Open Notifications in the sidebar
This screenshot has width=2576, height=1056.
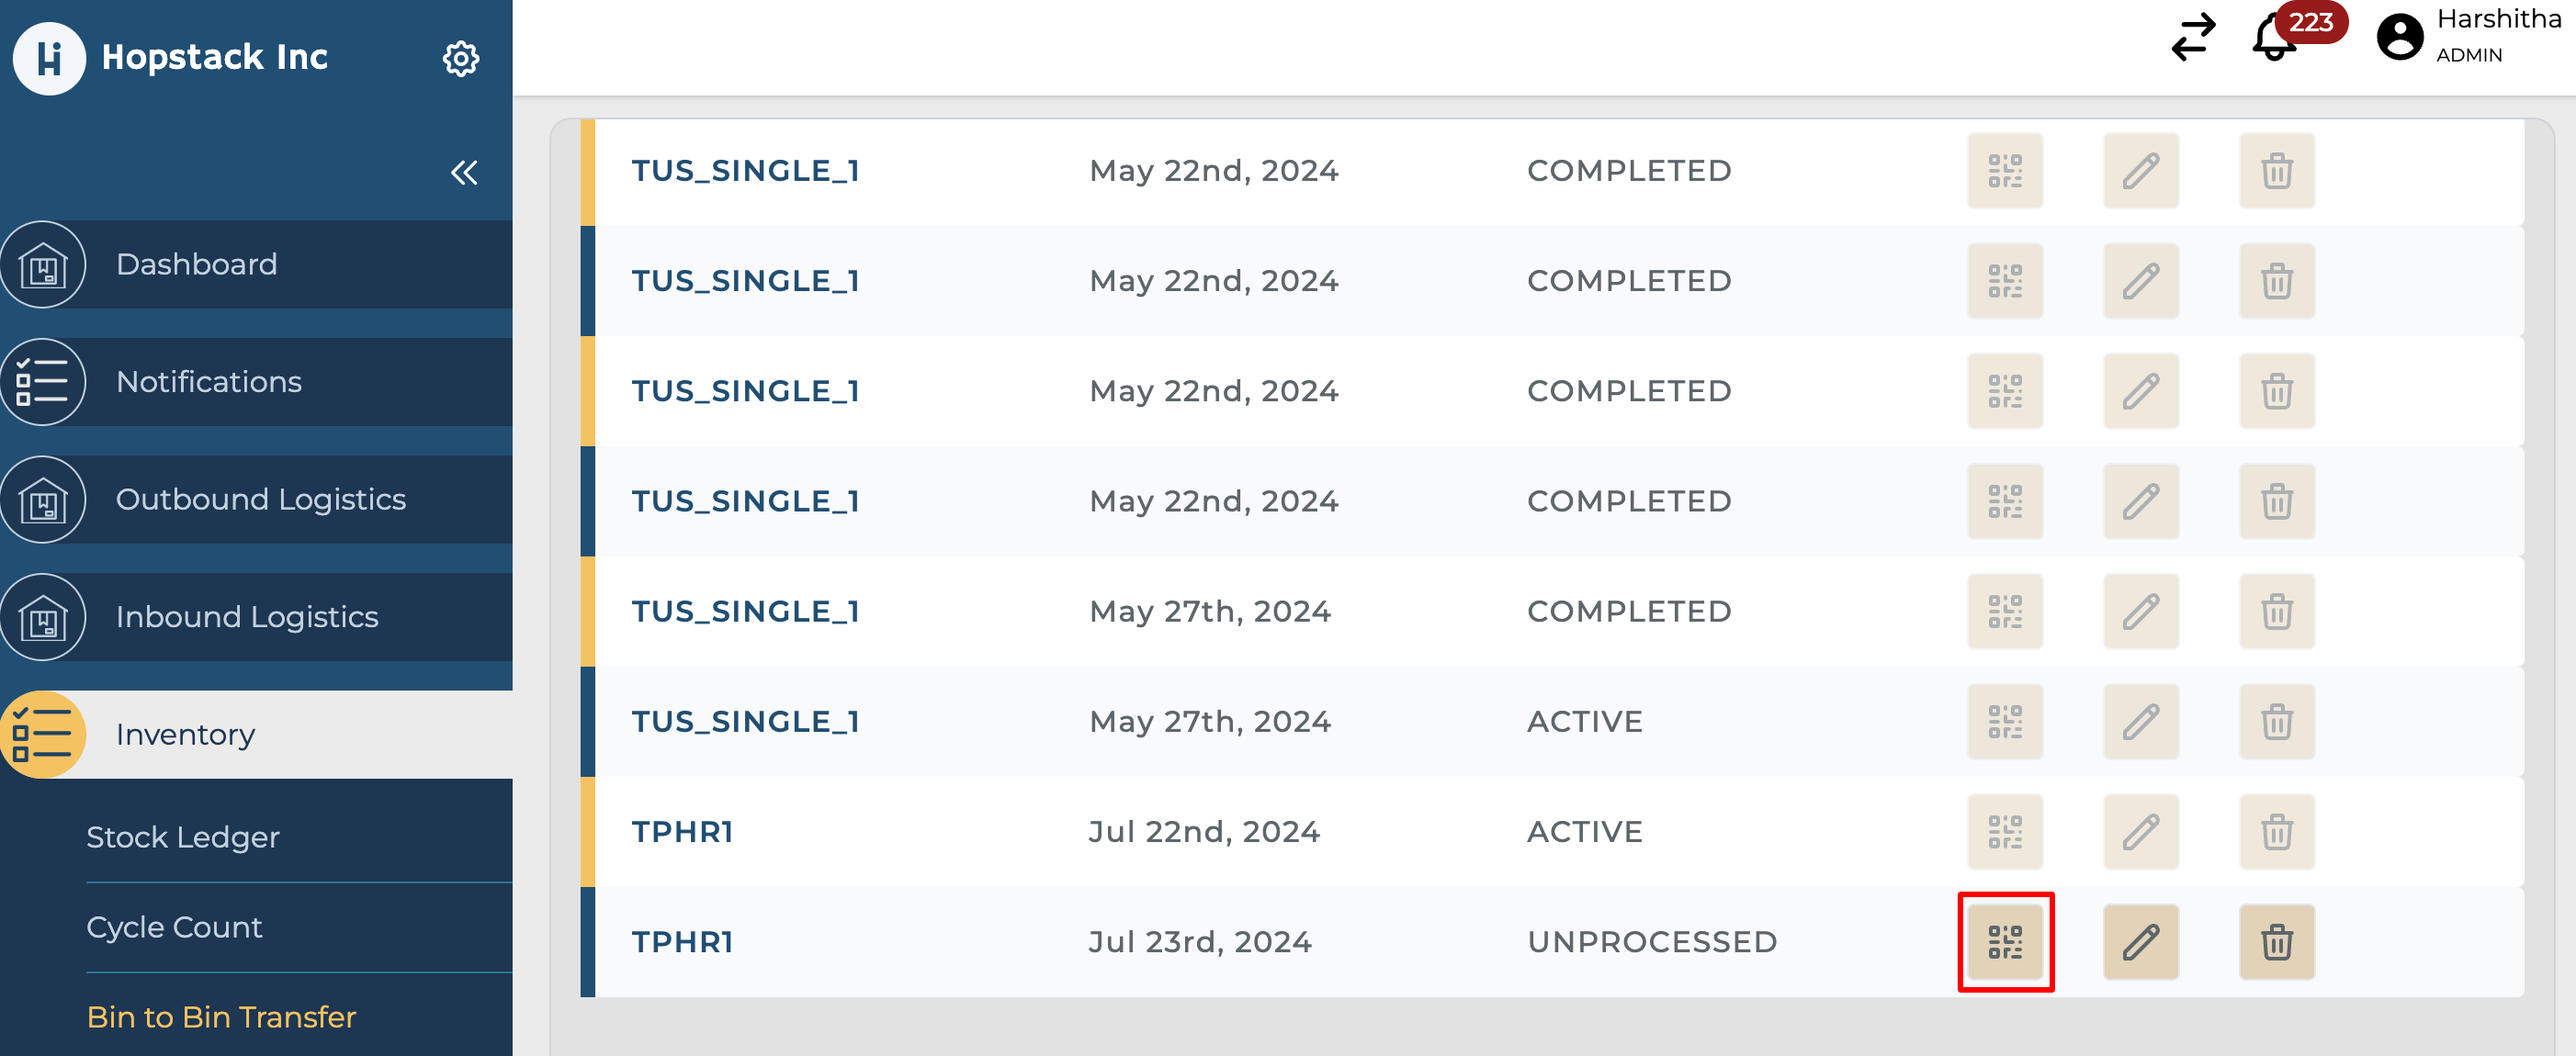[209, 381]
